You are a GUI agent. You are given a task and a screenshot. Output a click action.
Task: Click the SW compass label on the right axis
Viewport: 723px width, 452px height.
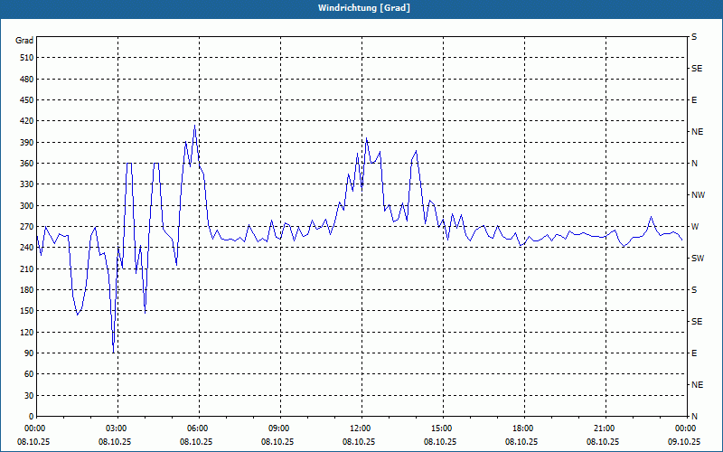pos(698,259)
